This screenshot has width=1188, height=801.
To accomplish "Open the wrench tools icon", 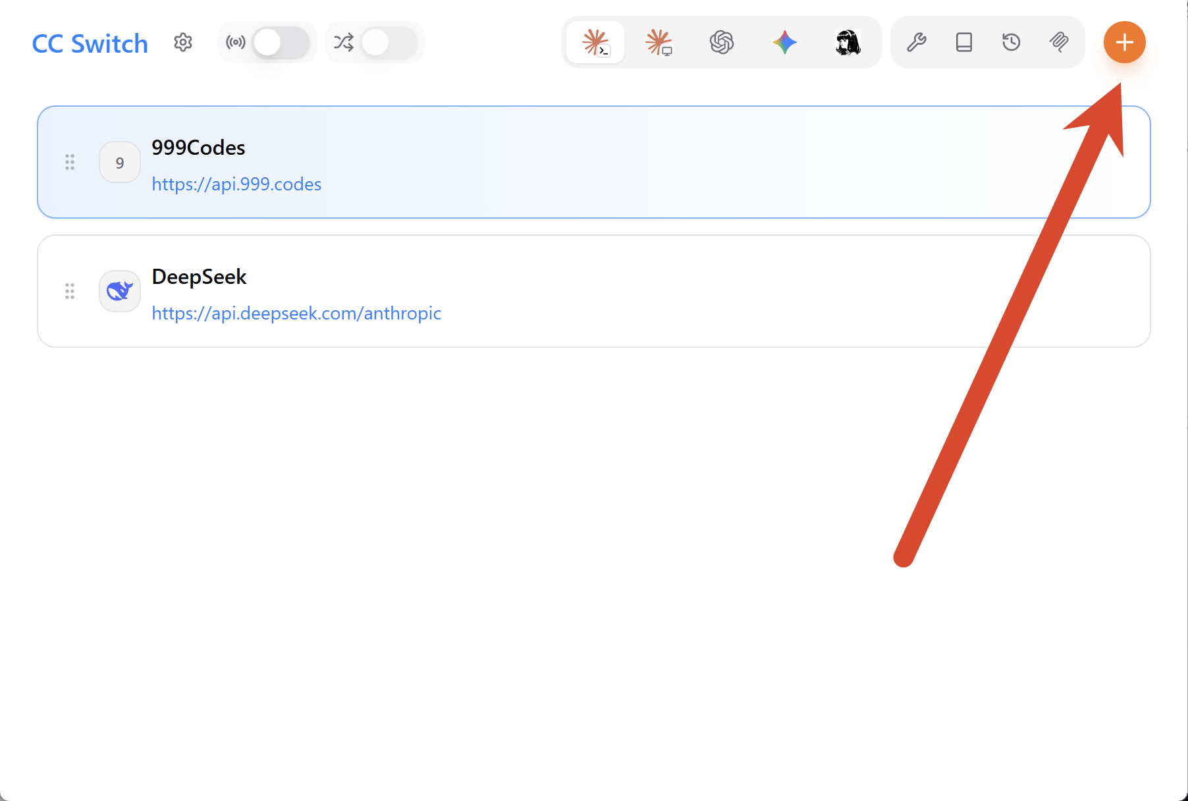I will [917, 43].
